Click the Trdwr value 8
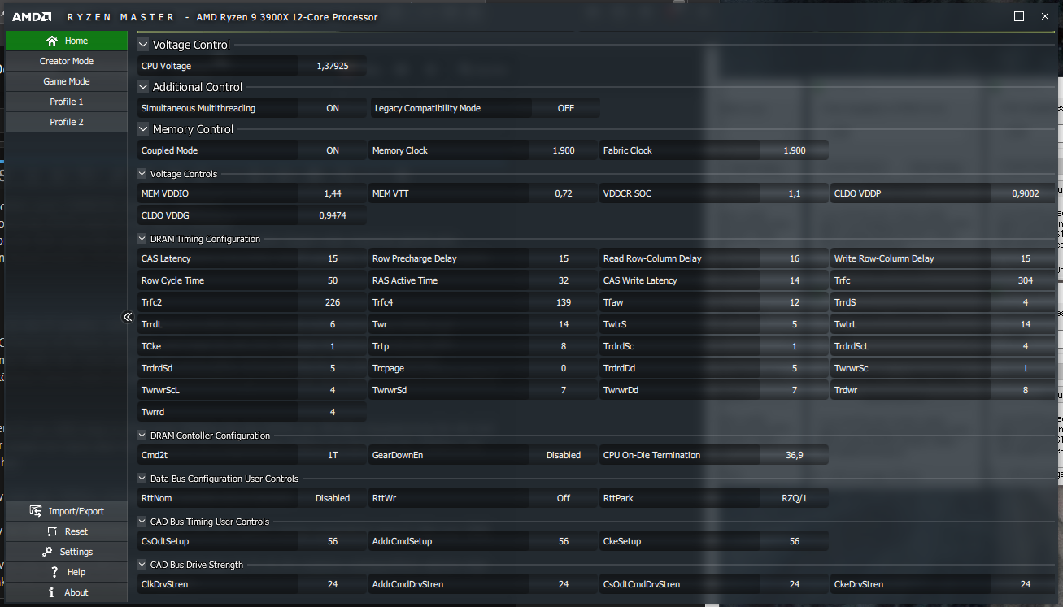 [1026, 390]
